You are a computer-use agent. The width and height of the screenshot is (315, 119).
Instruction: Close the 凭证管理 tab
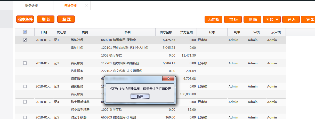(86, 5)
